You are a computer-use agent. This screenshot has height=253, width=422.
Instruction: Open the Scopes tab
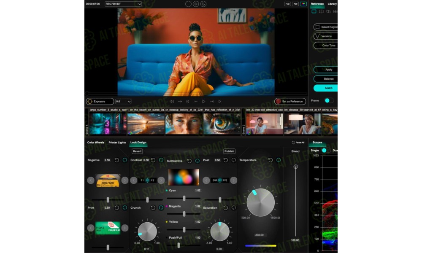point(317,143)
